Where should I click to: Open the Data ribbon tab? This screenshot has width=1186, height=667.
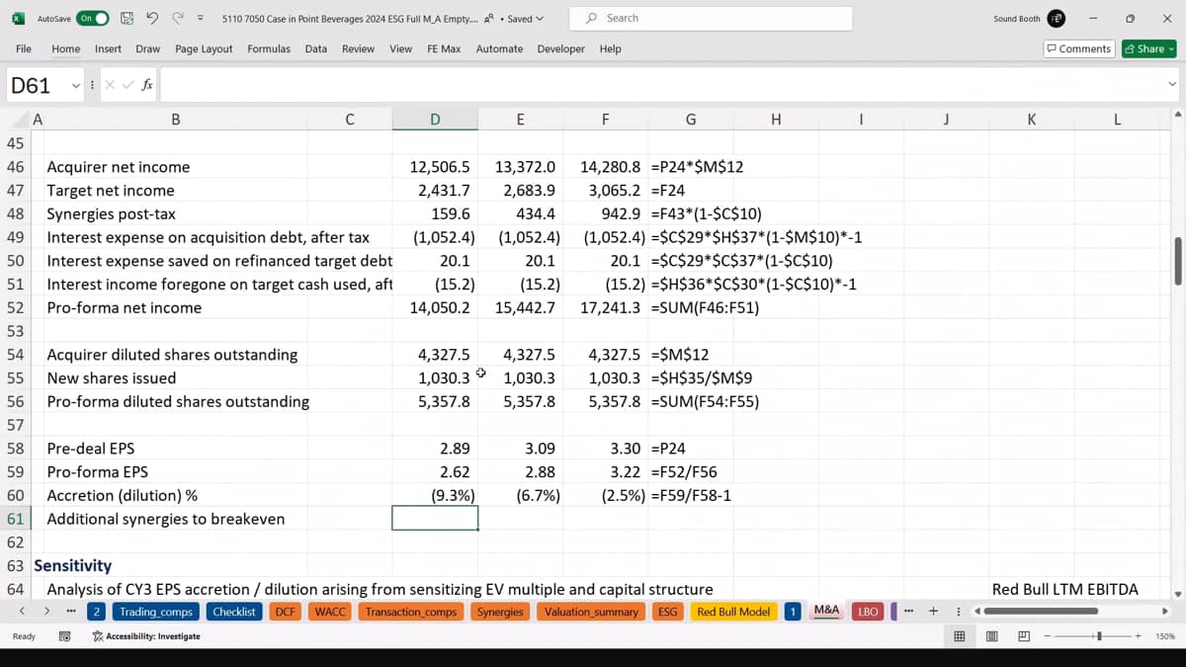316,48
